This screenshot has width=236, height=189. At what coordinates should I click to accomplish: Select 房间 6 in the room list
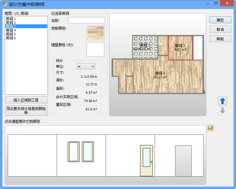tap(26, 38)
